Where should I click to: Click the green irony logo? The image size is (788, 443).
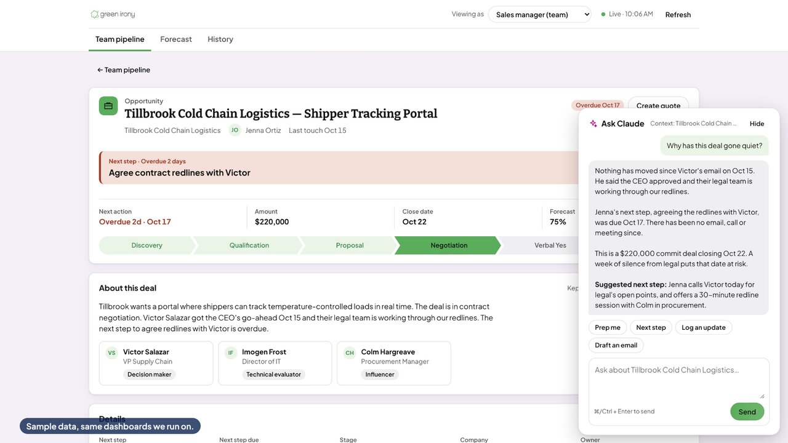(113, 14)
